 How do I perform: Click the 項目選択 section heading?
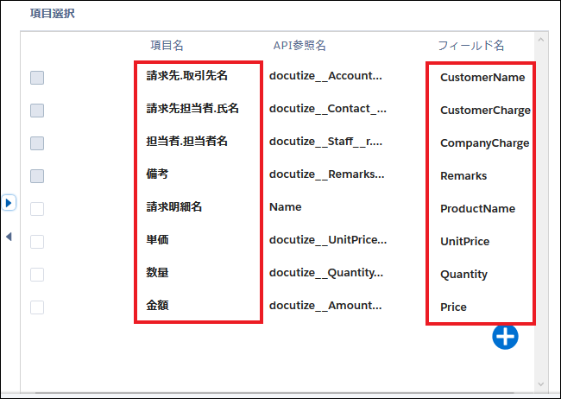pyautogui.click(x=53, y=14)
